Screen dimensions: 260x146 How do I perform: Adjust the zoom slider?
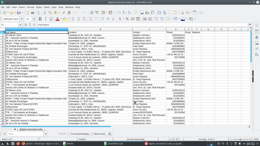point(240,139)
